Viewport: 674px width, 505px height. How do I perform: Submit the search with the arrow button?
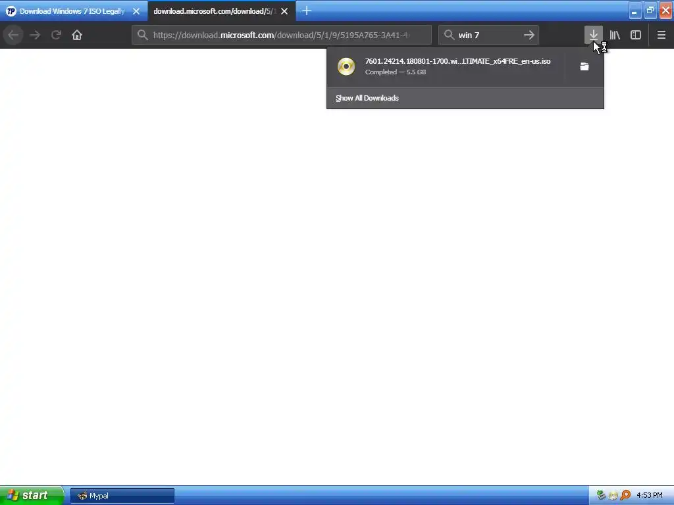(529, 35)
